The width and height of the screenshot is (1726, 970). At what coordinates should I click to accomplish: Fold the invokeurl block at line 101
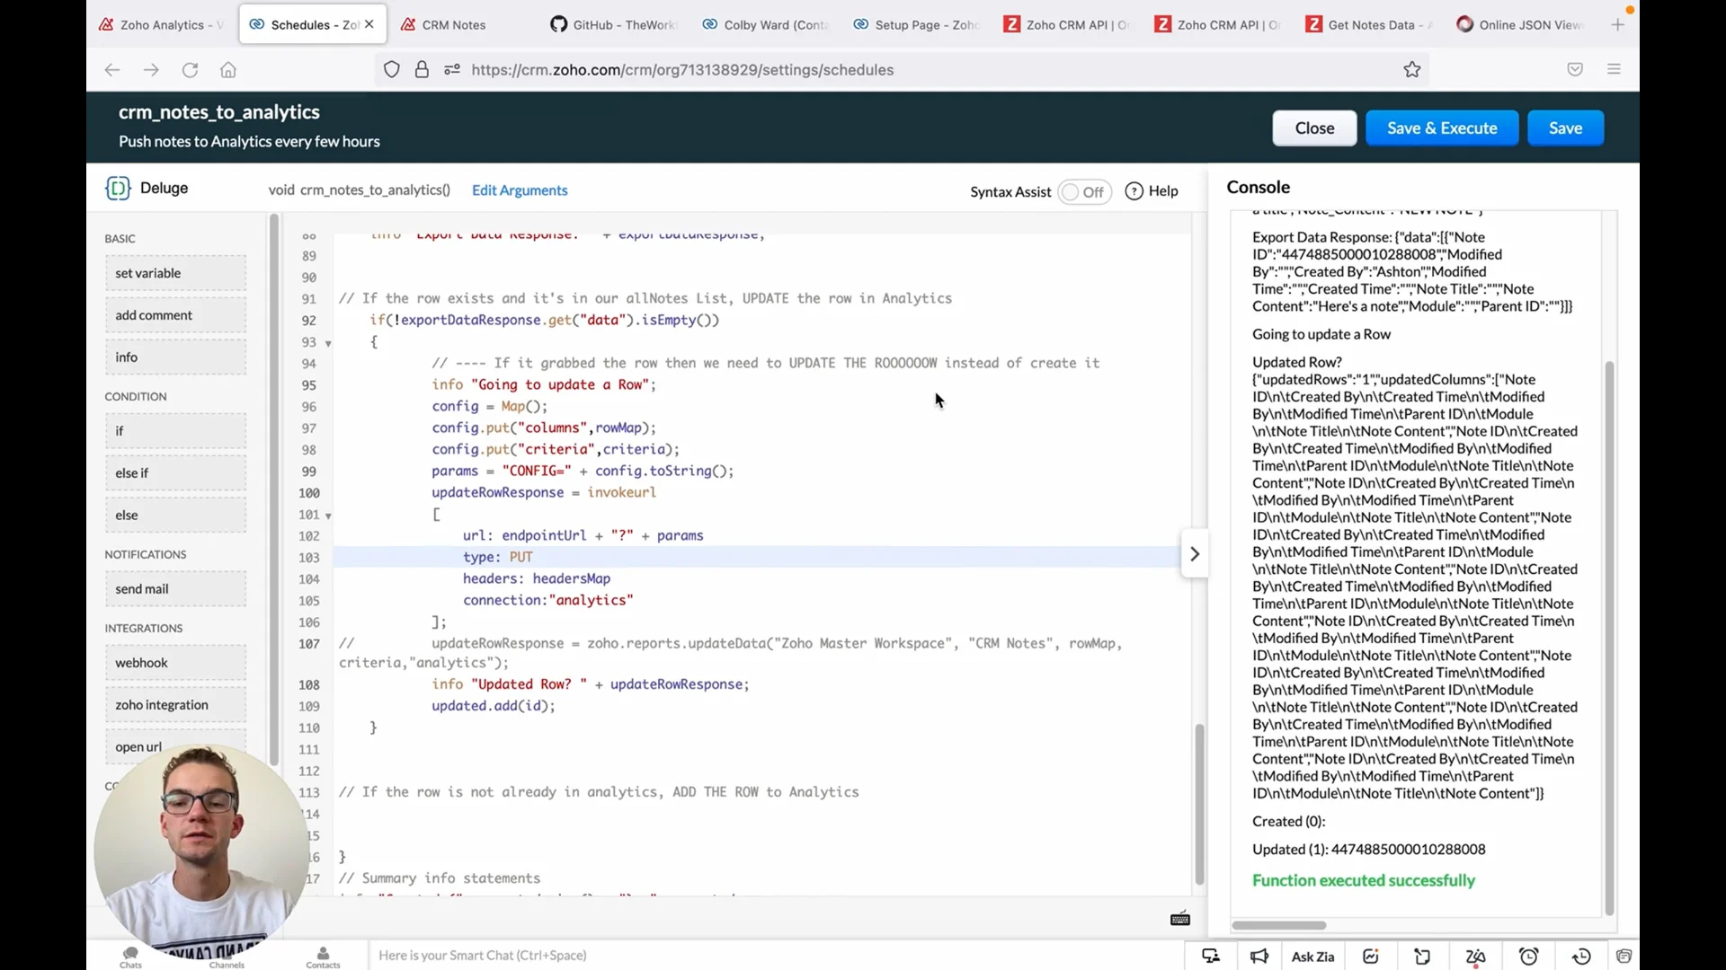[x=328, y=516]
